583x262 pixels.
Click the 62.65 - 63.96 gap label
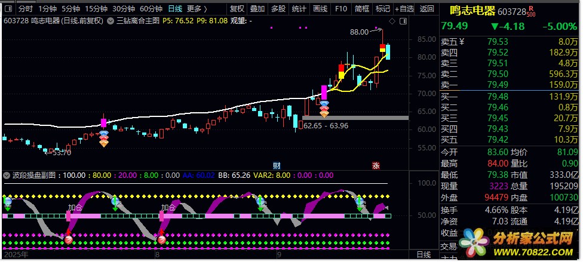pyautogui.click(x=326, y=126)
